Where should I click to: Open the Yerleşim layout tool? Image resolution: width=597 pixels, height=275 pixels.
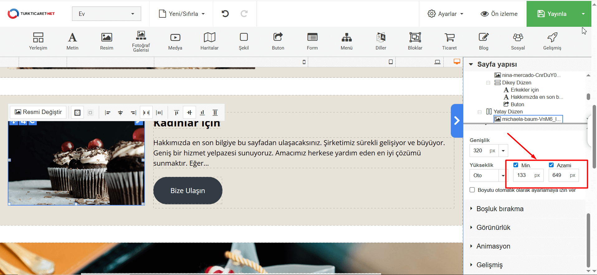pyautogui.click(x=38, y=41)
